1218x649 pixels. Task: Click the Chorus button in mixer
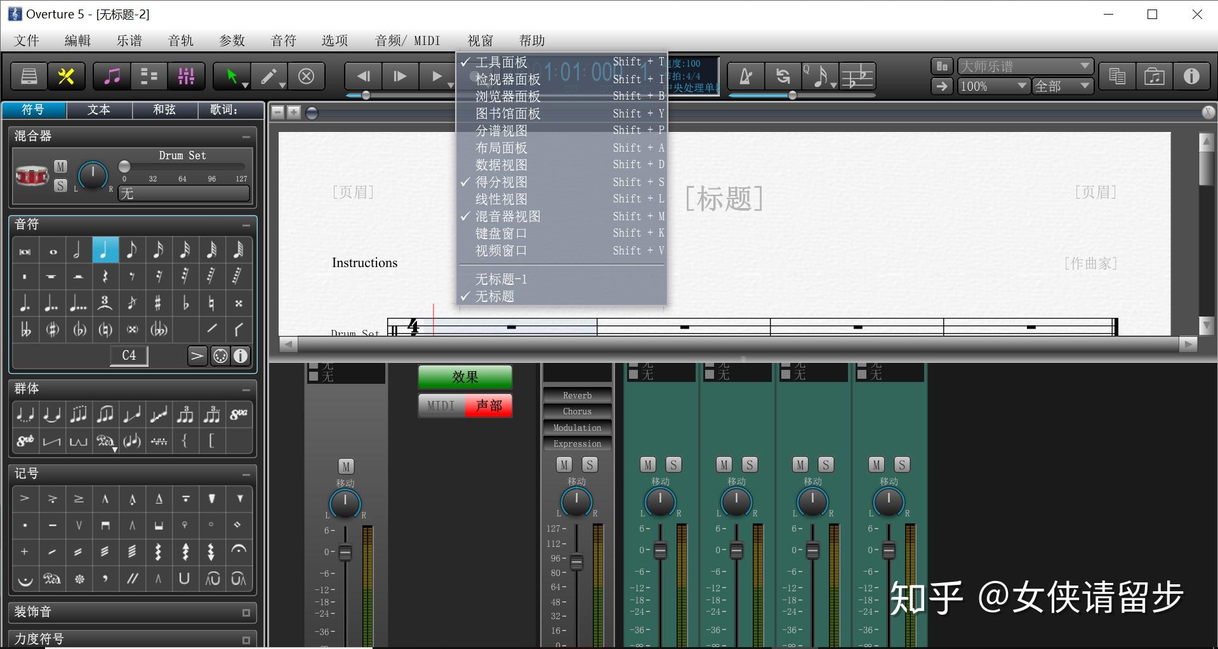tap(577, 411)
